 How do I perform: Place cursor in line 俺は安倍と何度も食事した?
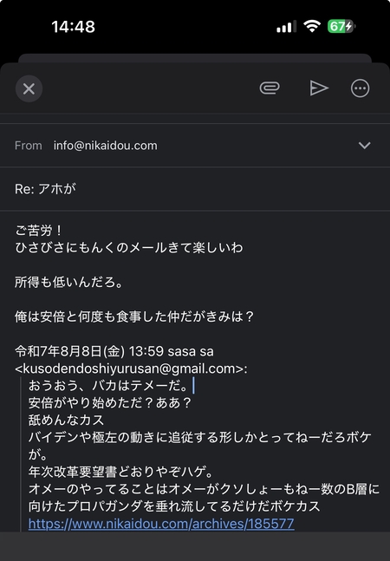tap(134, 316)
